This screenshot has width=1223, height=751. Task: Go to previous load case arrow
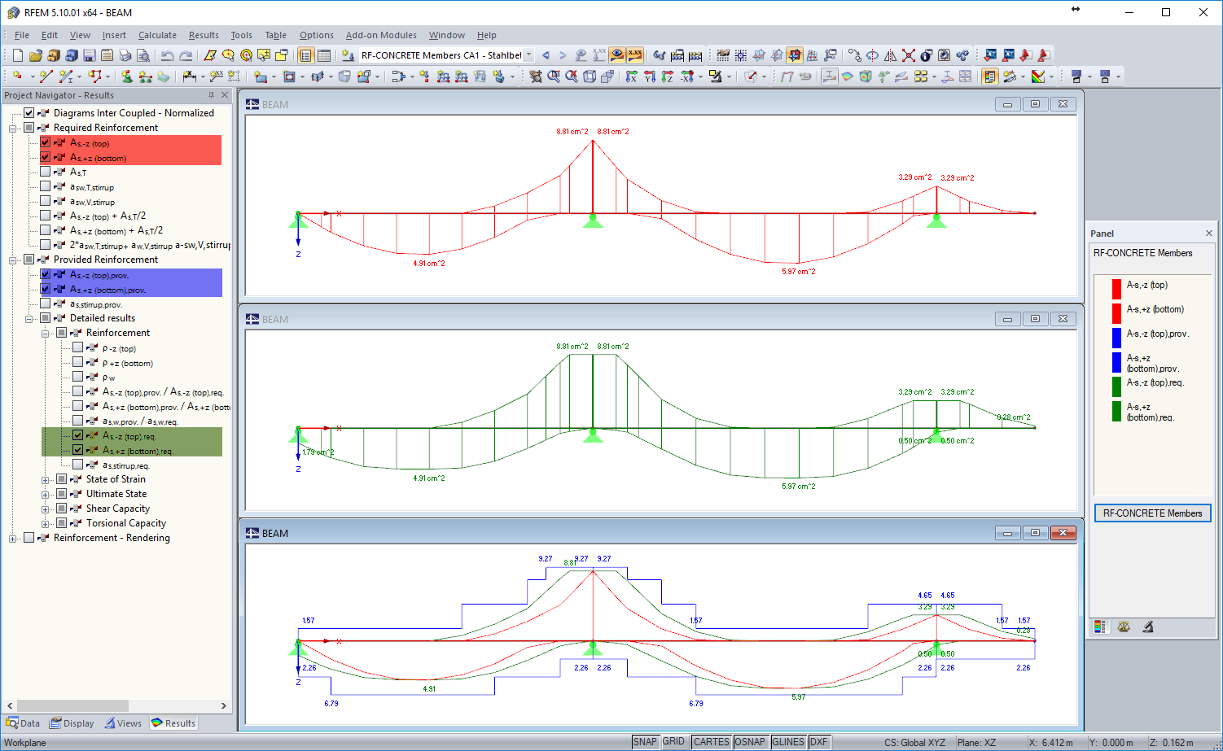[x=546, y=55]
